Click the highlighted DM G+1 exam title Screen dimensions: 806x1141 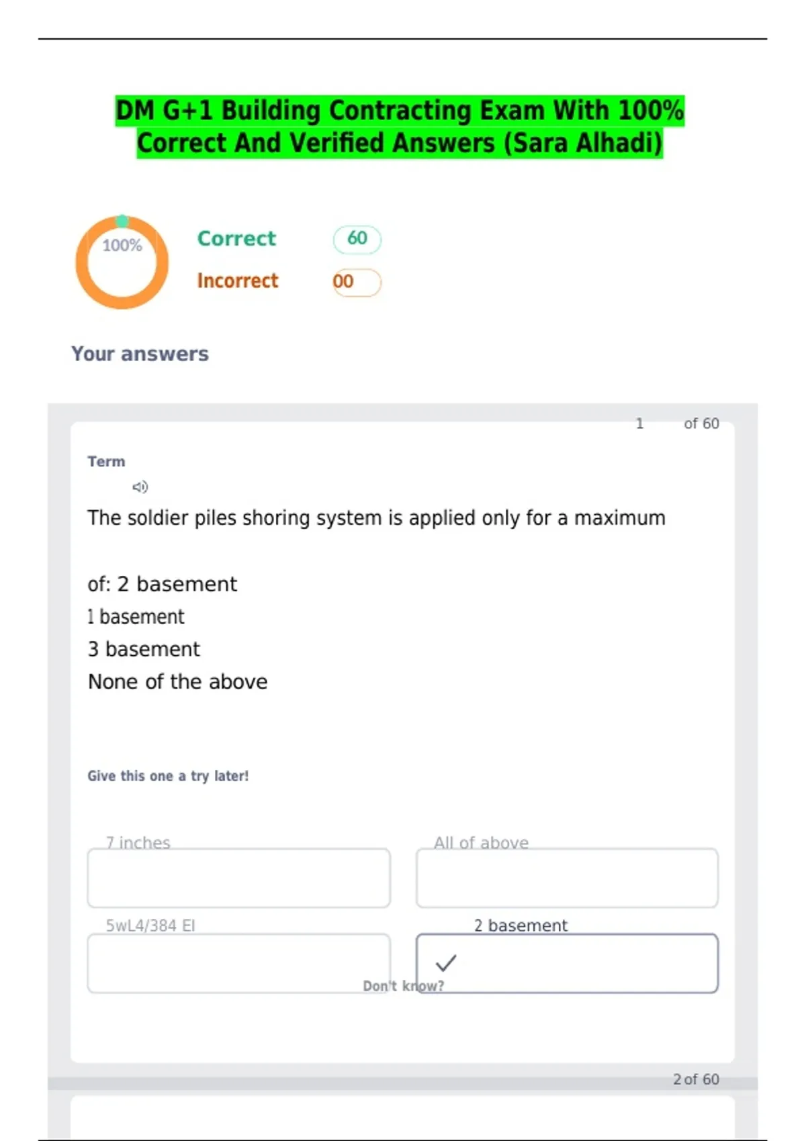pyautogui.click(x=400, y=127)
